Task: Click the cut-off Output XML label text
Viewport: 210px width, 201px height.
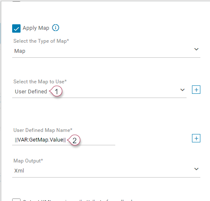Action: click(x=78, y=200)
